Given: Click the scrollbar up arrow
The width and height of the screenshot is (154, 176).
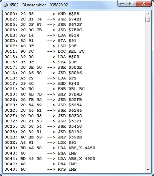Looking at the screenshot, I should [x=148, y=14].
